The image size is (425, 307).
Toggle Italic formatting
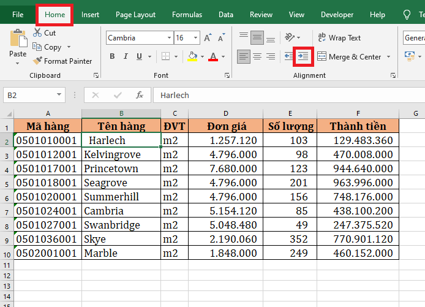point(127,57)
